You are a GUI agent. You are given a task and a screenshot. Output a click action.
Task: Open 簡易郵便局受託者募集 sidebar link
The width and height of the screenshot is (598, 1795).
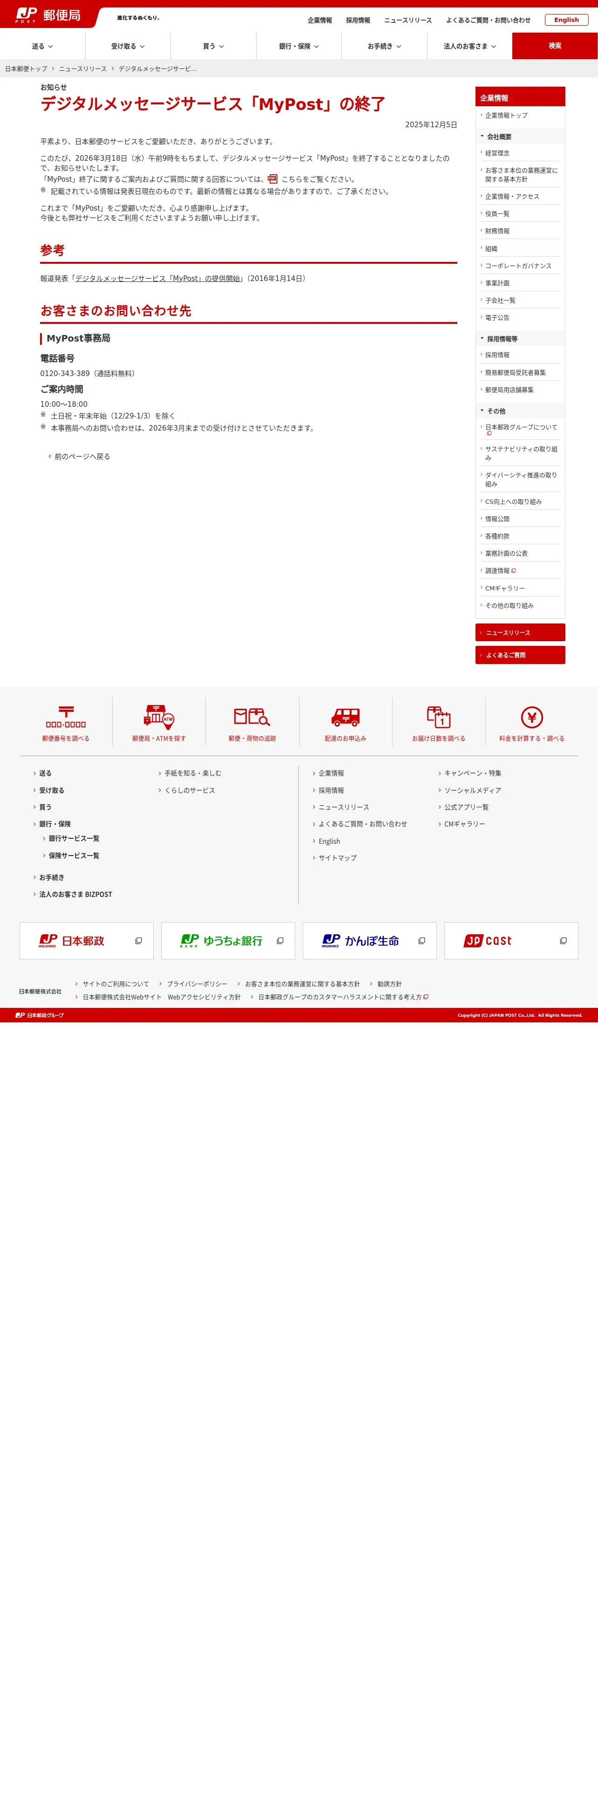tap(515, 373)
